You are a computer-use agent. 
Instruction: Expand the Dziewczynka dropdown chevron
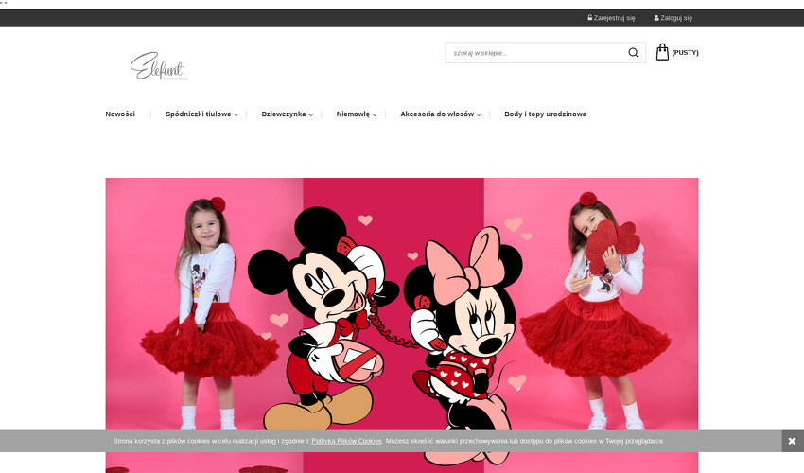click(x=311, y=114)
